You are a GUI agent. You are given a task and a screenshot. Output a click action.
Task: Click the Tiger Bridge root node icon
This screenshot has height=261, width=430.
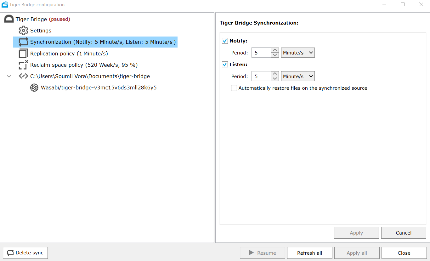tap(9, 19)
